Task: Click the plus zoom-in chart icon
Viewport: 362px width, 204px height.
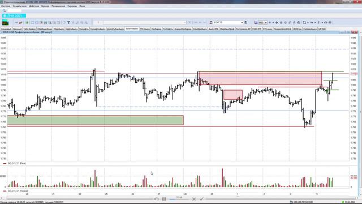Action: pos(270,23)
